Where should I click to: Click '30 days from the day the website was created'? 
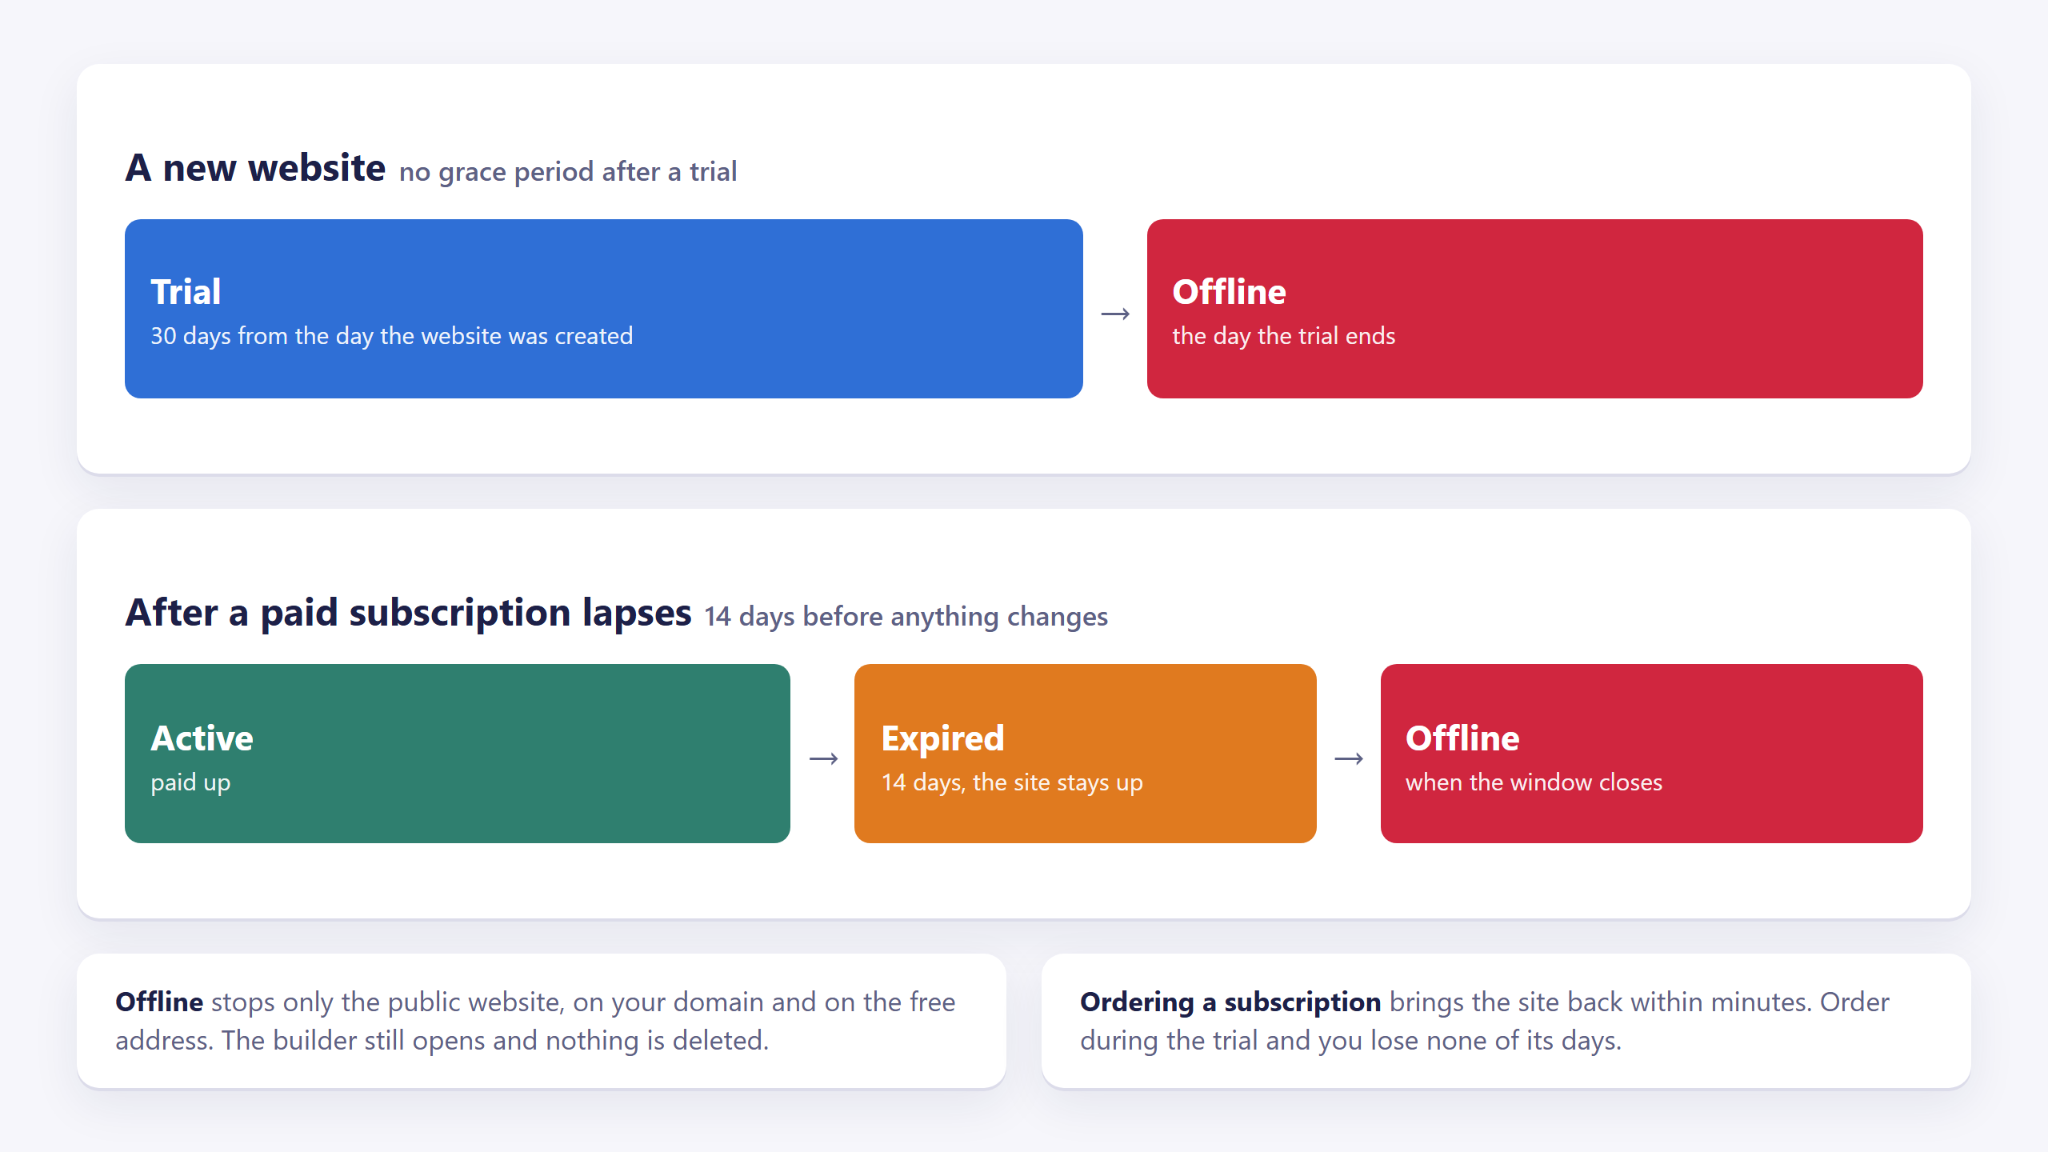pyautogui.click(x=392, y=336)
